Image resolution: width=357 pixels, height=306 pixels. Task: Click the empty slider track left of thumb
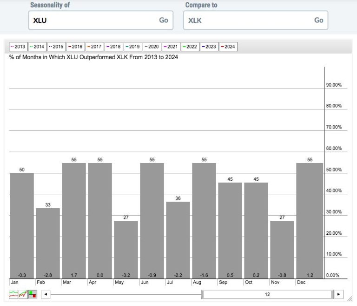coord(126,294)
